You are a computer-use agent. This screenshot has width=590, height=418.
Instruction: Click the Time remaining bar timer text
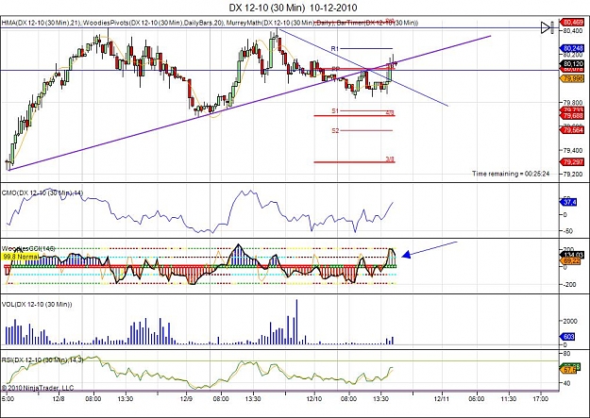[511, 174]
